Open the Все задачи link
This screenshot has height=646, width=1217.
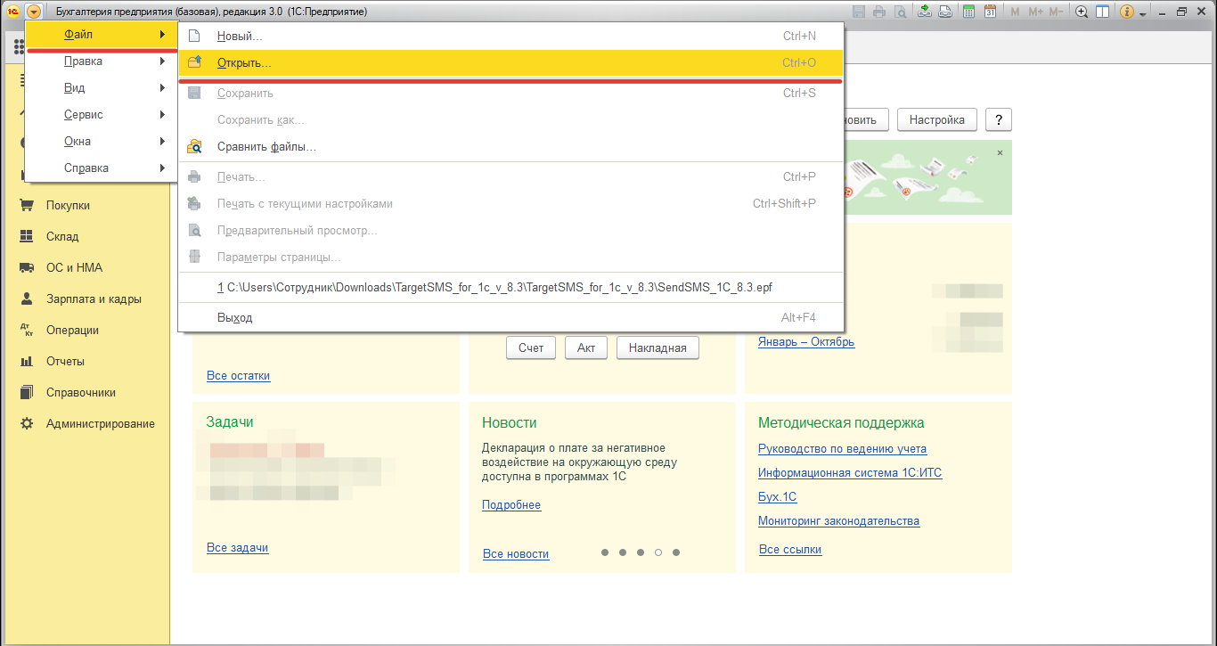(x=237, y=548)
